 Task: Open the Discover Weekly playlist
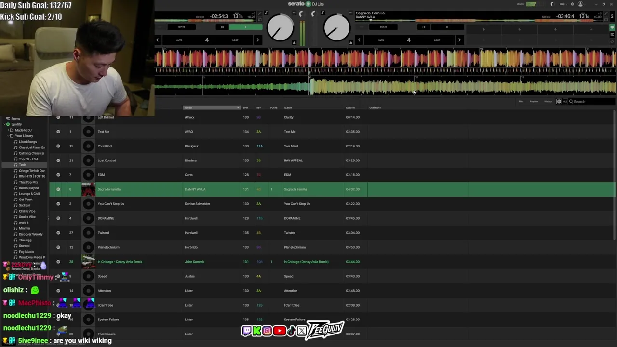tap(31, 234)
